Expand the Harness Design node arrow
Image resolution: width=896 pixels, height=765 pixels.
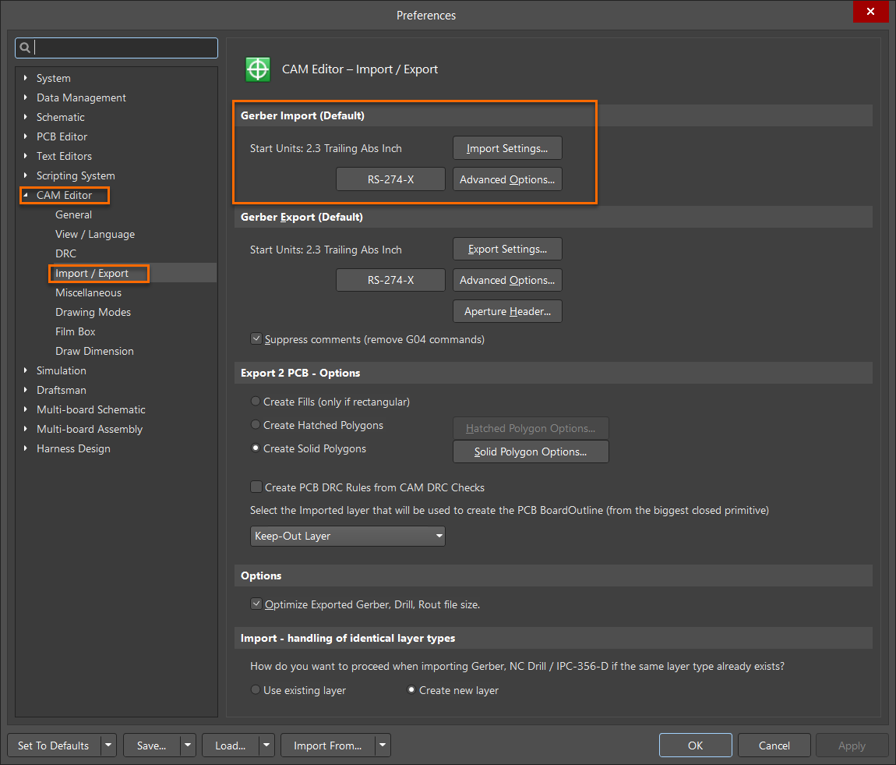pos(25,448)
